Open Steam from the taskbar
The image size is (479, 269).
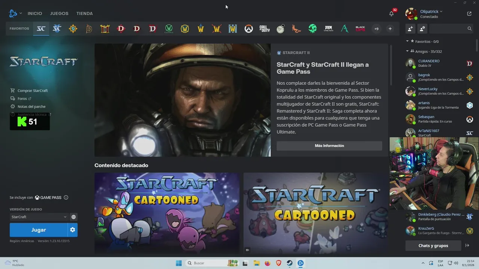tap(290, 263)
